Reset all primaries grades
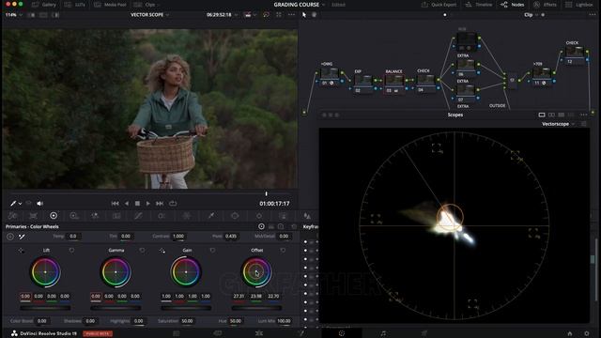 [x=294, y=226]
